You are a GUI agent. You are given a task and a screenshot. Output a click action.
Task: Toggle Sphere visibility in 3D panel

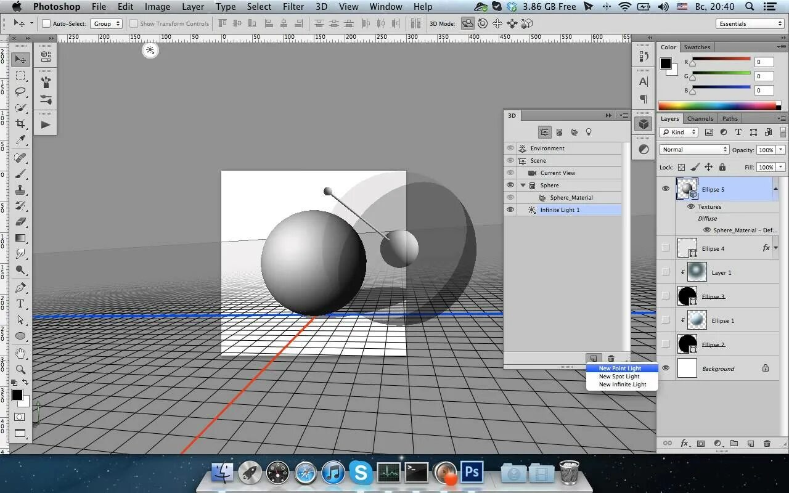click(510, 185)
